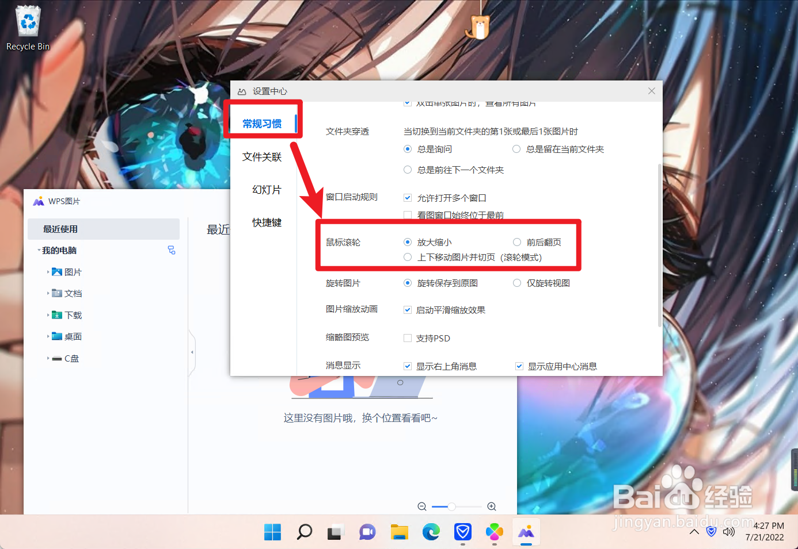Toggle 启动平滑缩放效果 checkbox
The width and height of the screenshot is (798, 549).
click(x=408, y=310)
